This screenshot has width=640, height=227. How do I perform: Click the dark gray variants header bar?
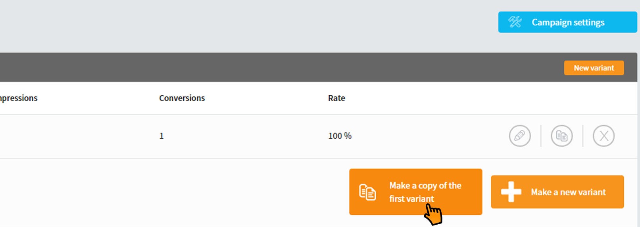click(278, 67)
